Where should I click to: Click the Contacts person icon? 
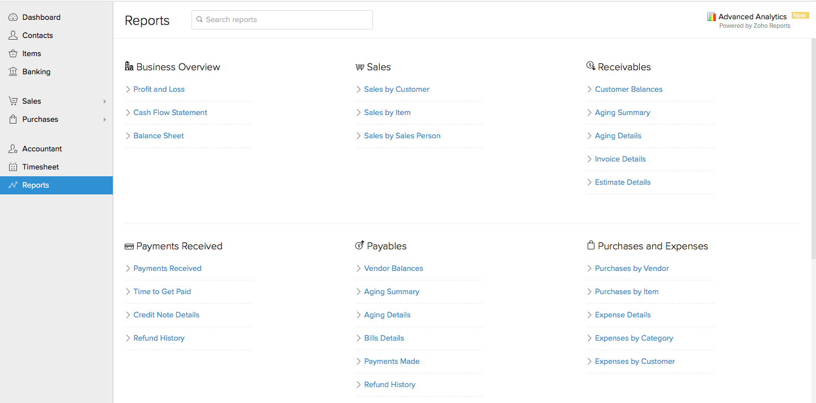(13, 36)
